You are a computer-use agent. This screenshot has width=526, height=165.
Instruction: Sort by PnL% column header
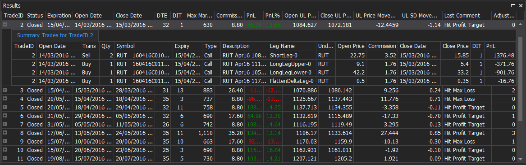point(273,16)
